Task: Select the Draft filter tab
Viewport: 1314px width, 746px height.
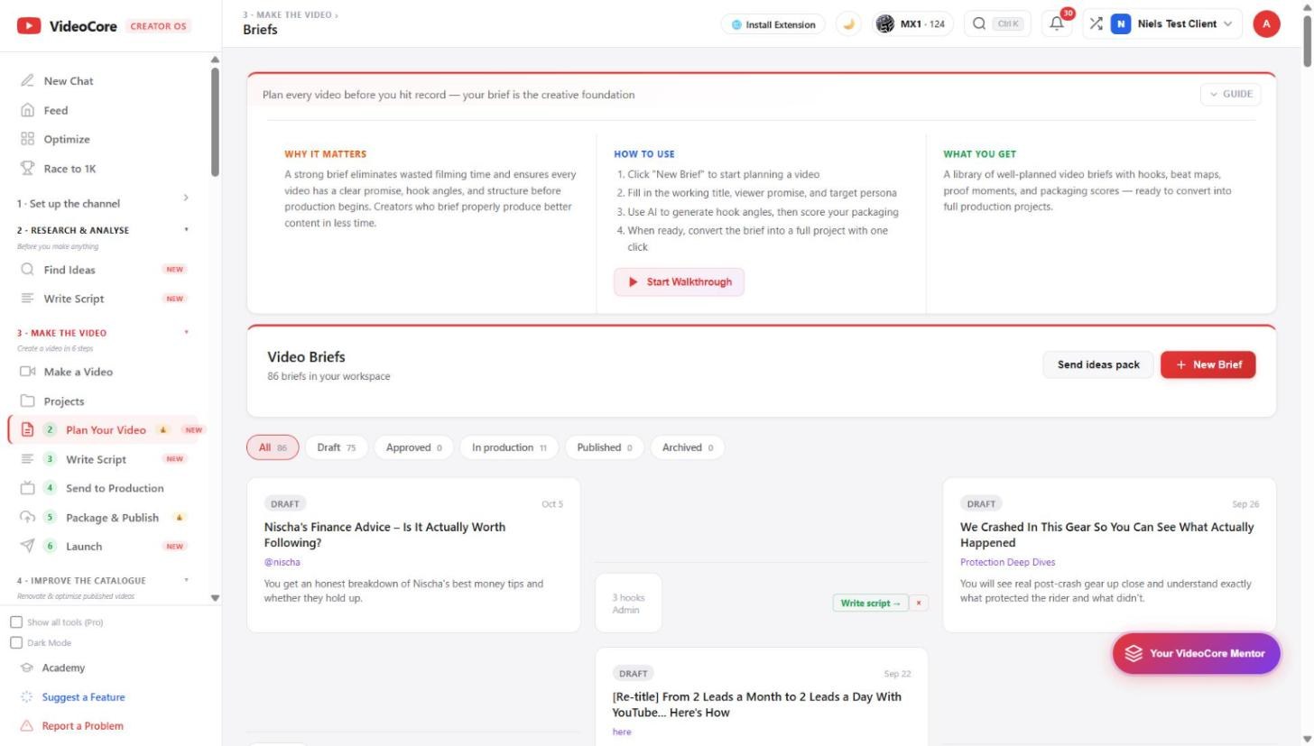Action: point(336,447)
